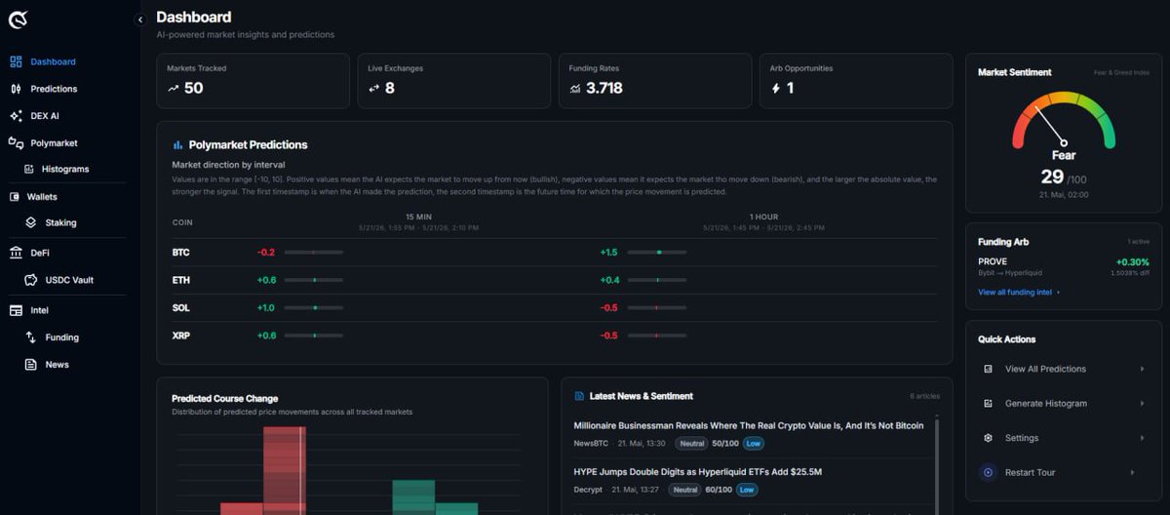Viewport: 1170px width, 515px height.
Task: Click the BTC 15 min signal bar
Action: point(313,253)
